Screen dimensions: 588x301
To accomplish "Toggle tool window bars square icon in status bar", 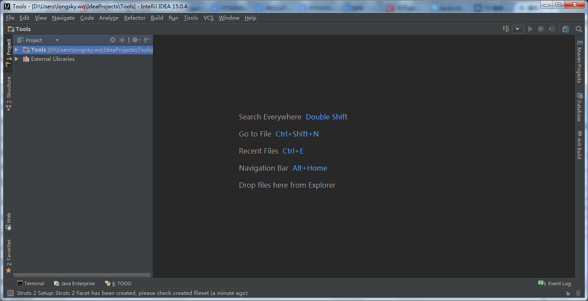I will [10, 293].
